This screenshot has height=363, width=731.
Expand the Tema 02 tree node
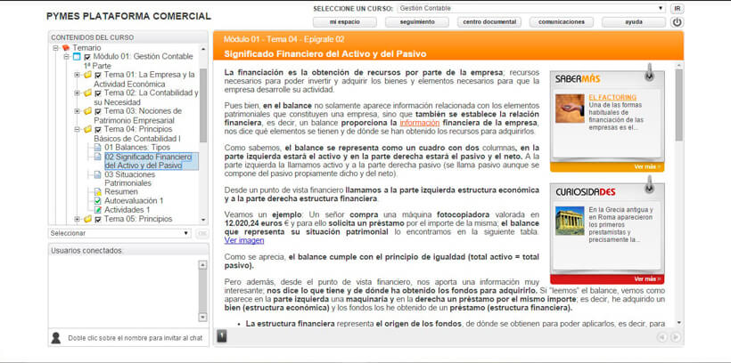[x=77, y=93]
